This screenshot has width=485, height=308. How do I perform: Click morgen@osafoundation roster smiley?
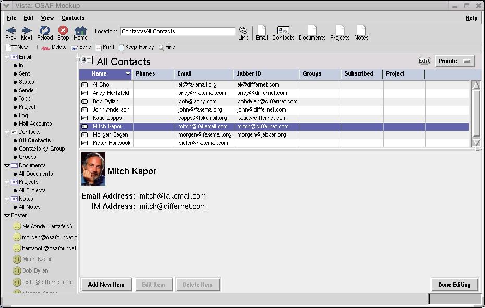(x=17, y=237)
